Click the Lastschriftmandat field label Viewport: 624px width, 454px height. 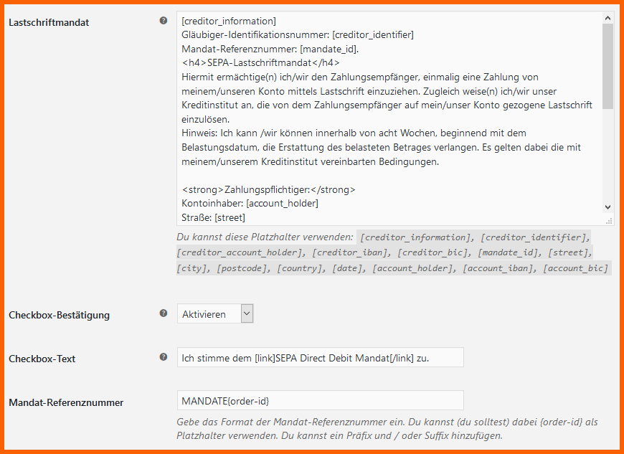tap(49, 23)
